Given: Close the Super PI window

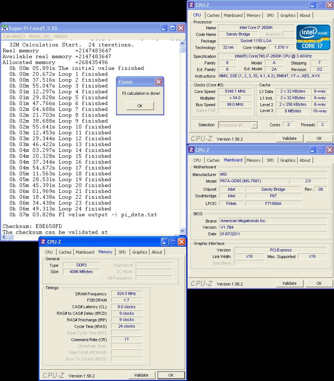Looking at the screenshot, I should pyautogui.click(x=181, y=28).
